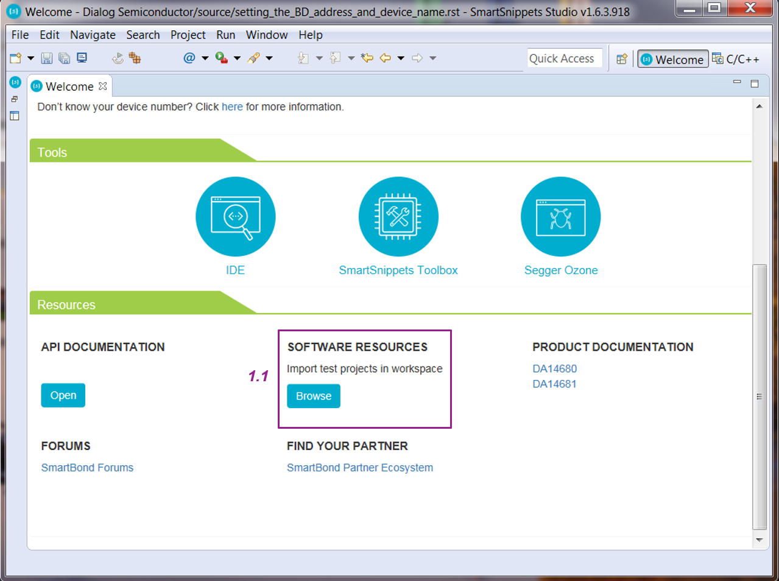
Task: Click the Welcome page scrollbar thumb
Action: (x=759, y=396)
